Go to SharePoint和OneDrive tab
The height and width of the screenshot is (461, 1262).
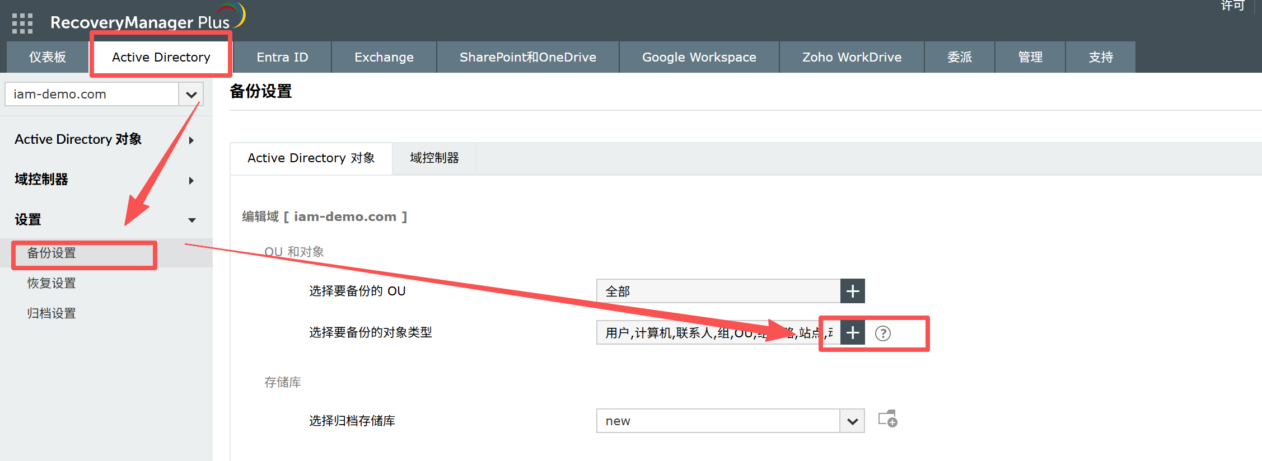pos(527,57)
